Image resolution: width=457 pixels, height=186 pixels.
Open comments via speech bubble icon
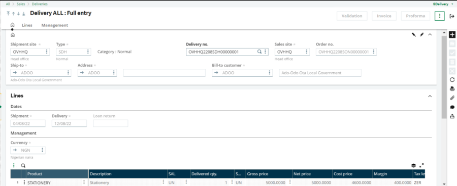click(x=452, y=107)
